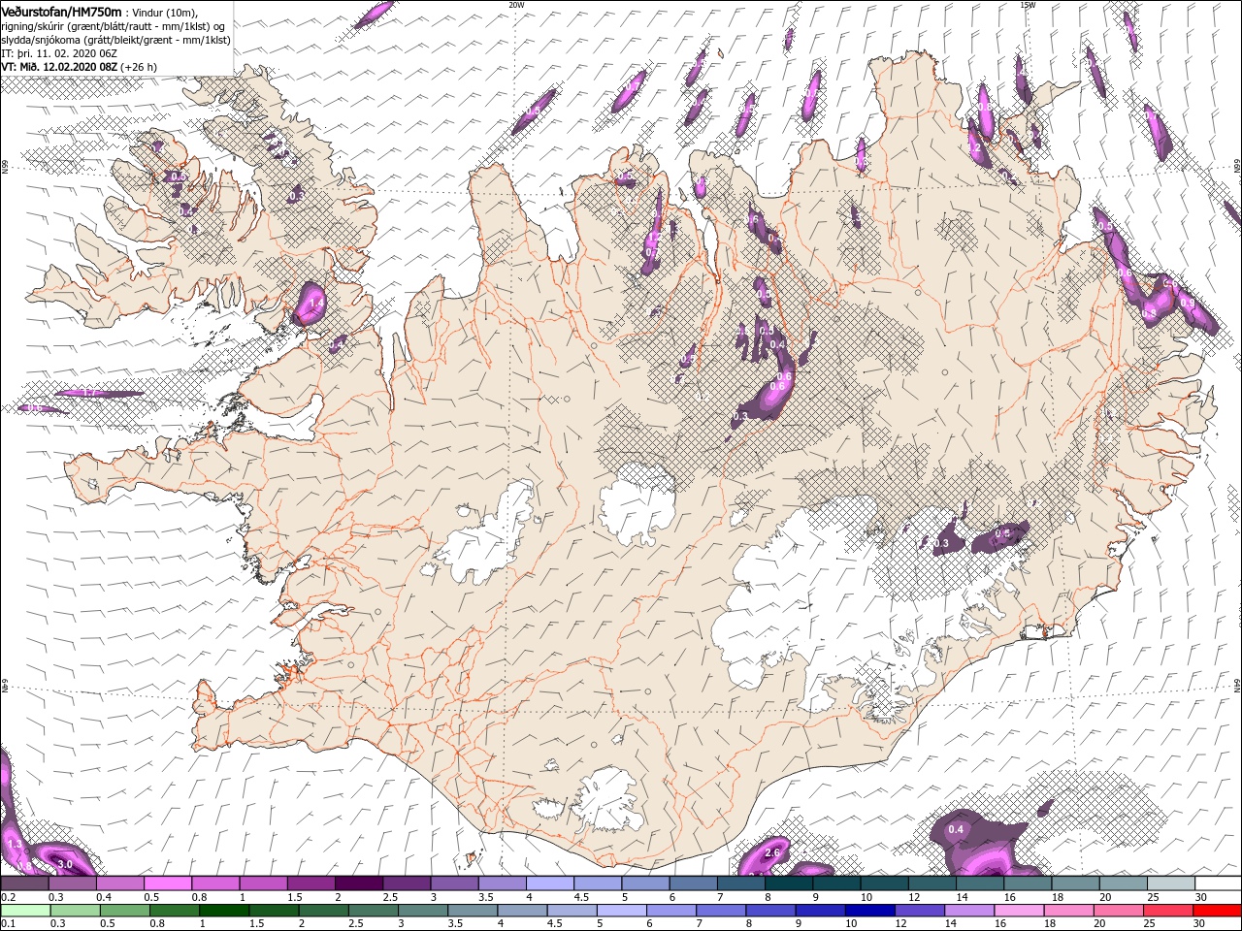Click the dark navy blue legend swatch for 10

point(869,911)
